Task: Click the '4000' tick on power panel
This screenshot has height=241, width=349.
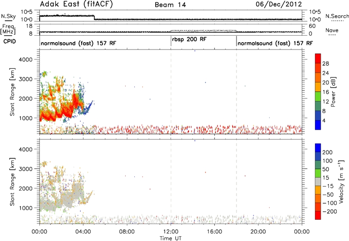Action: [25, 60]
